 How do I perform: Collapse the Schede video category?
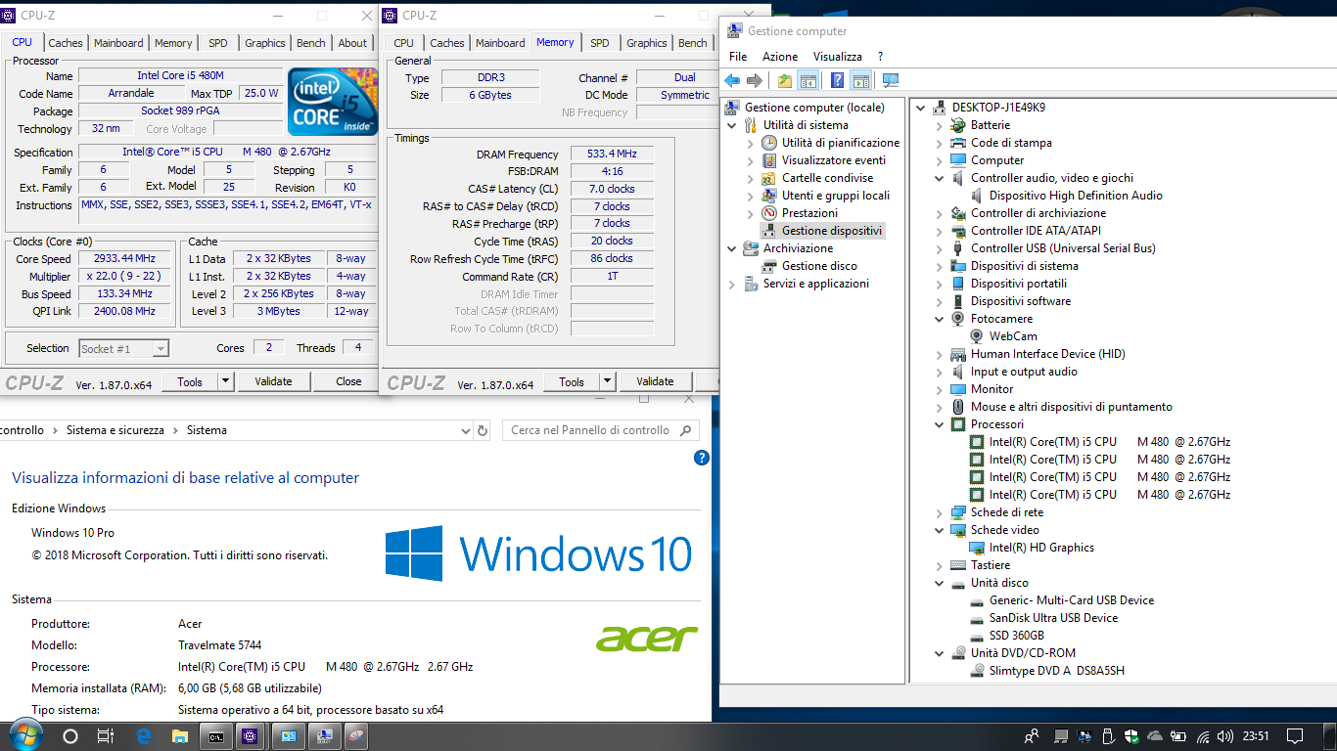(940, 530)
